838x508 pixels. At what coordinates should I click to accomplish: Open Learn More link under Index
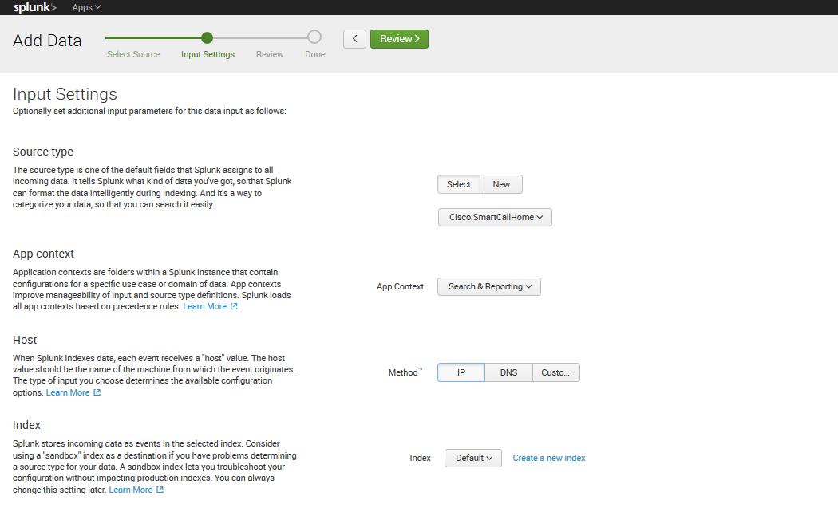(x=131, y=490)
